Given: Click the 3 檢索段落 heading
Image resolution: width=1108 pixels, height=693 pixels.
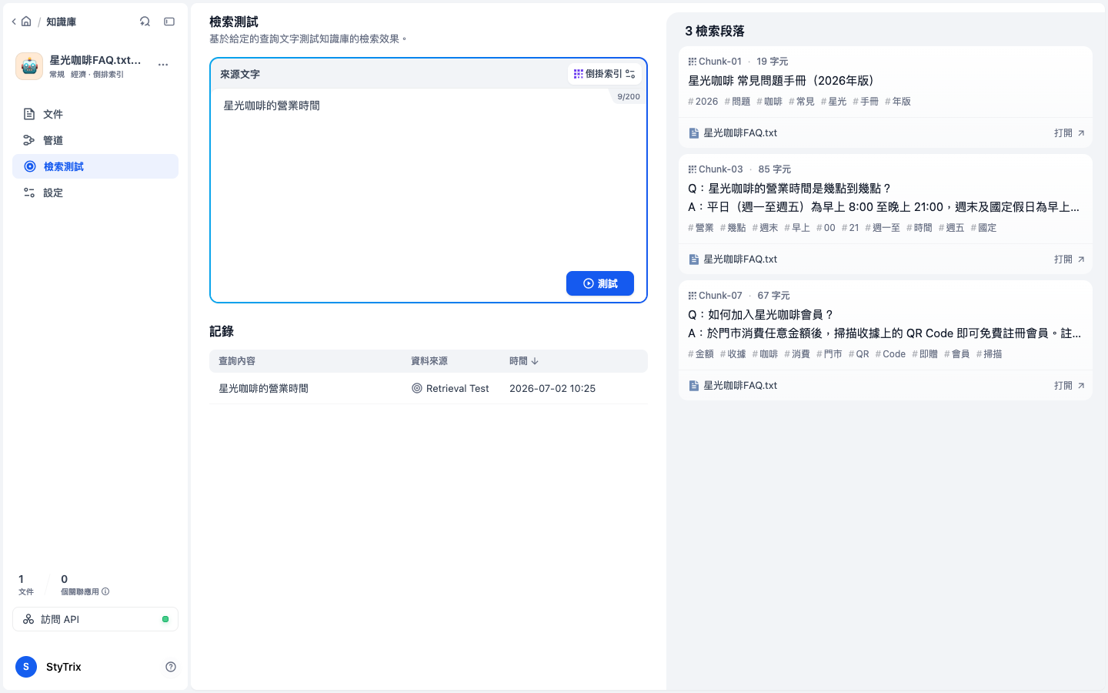Looking at the screenshot, I should (715, 31).
